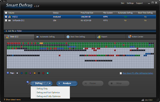Click help icon beside Defrag button
Screen dimensions: 160x102
[x=27, y=82]
